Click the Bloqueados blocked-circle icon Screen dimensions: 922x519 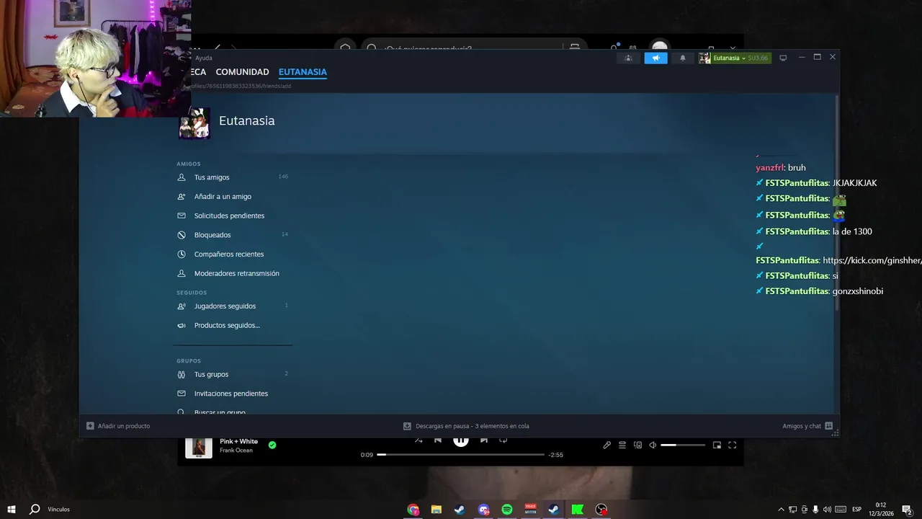tap(182, 235)
